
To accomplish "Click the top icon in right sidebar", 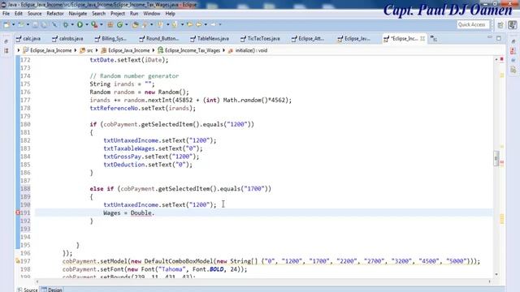I will [x=513, y=41].
